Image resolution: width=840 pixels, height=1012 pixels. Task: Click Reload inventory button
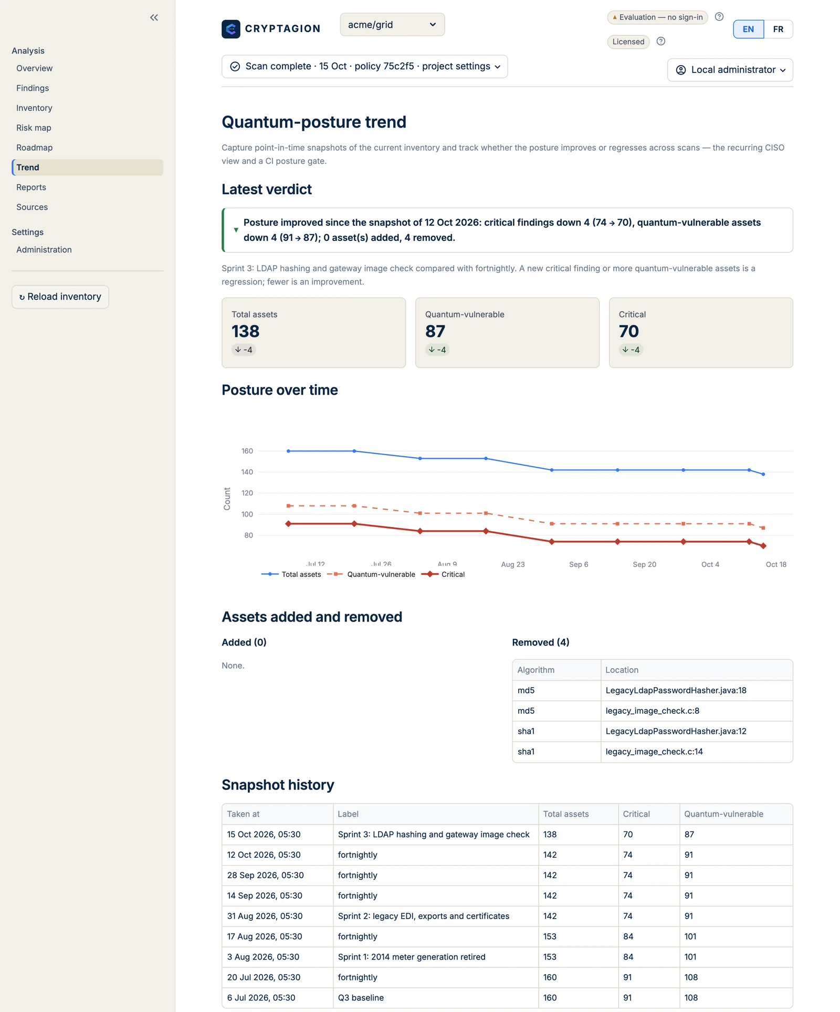60,297
